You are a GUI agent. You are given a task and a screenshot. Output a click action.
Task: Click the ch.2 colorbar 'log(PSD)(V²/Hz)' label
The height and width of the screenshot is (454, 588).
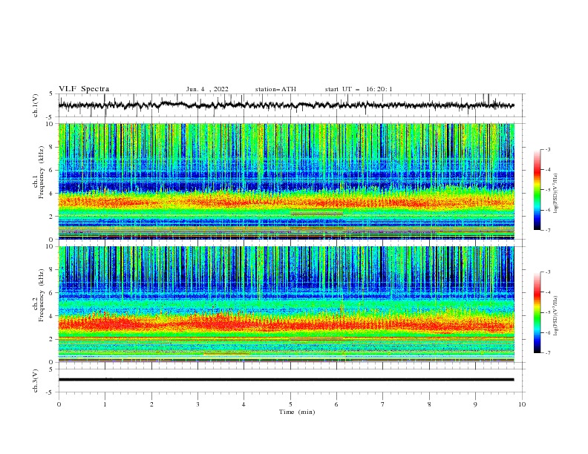click(555, 315)
